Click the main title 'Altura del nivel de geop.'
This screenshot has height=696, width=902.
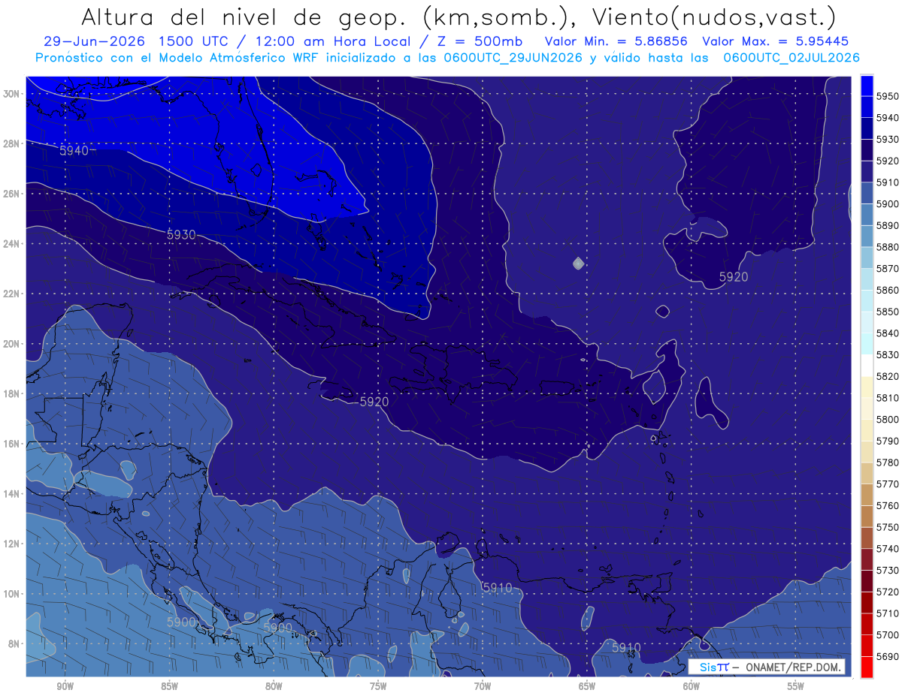pyautogui.click(x=245, y=17)
